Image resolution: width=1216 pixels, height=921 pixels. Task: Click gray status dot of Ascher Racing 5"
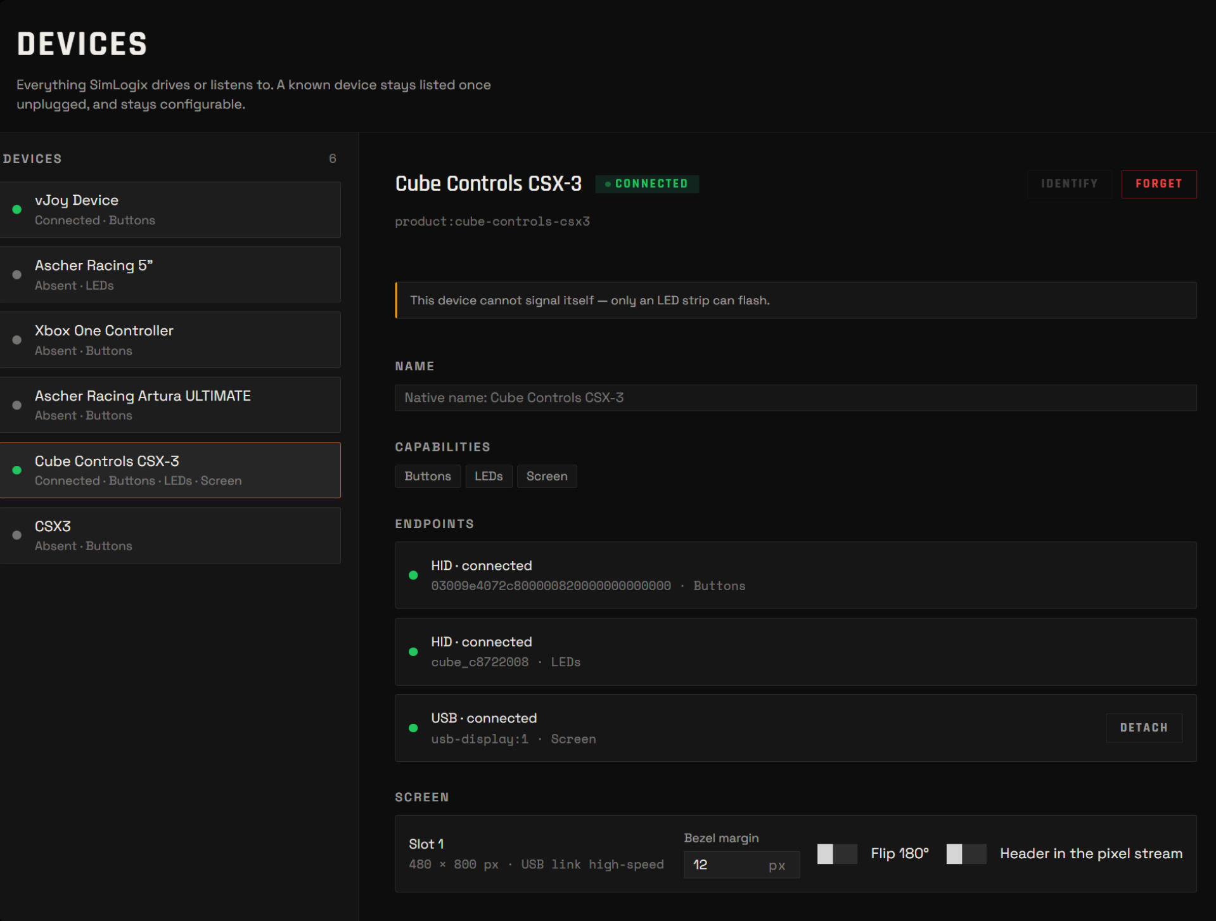(17, 274)
